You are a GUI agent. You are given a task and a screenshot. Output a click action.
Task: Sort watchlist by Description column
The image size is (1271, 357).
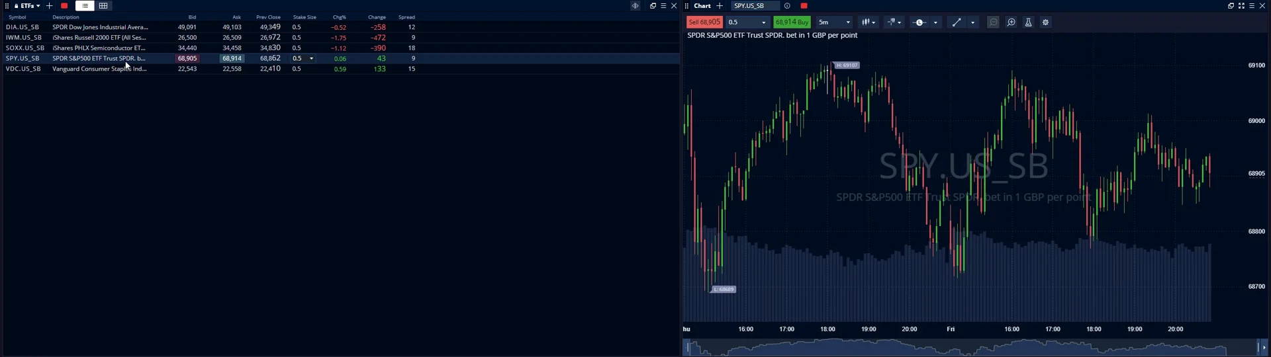[x=66, y=17]
